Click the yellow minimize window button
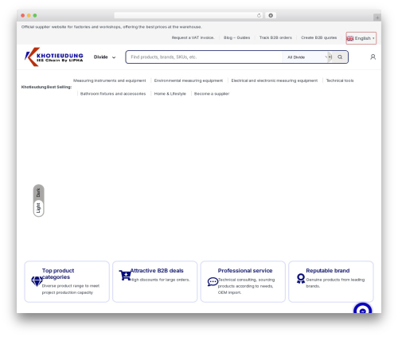This screenshot has width=398, height=337. click(29, 15)
